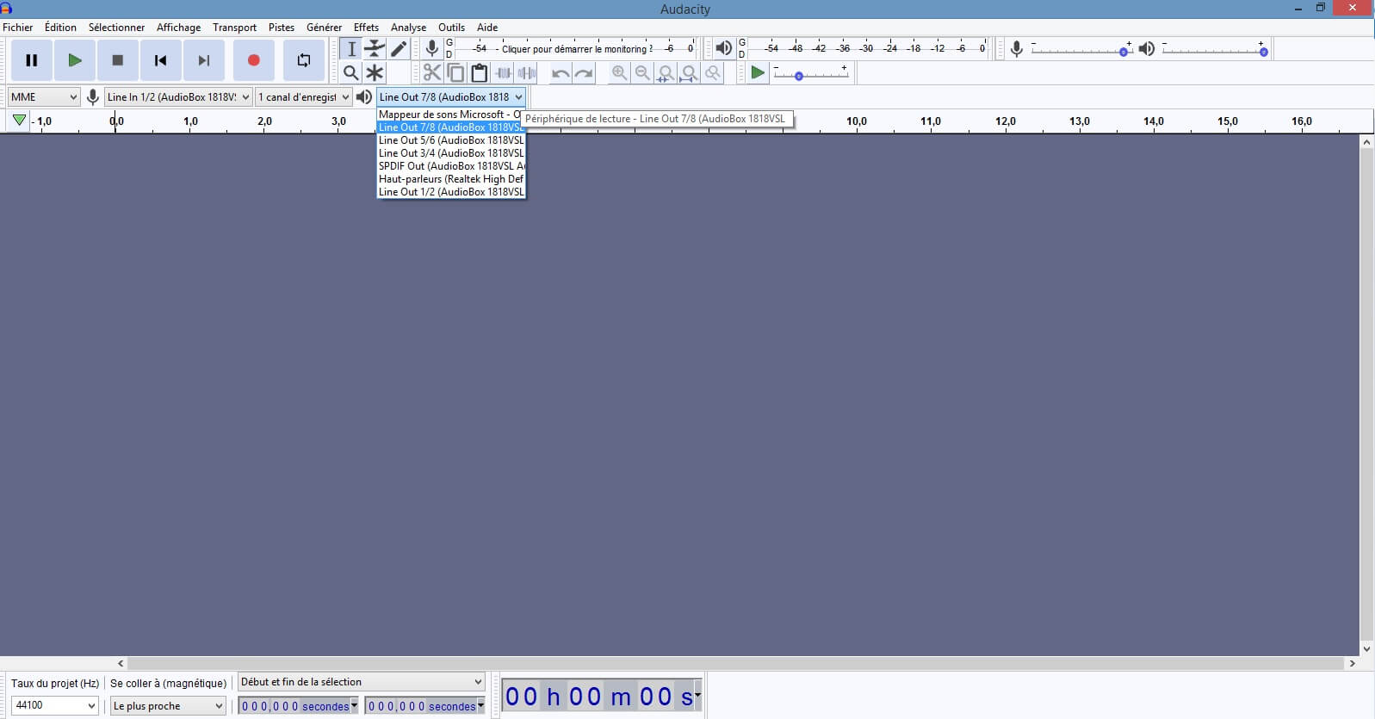The width and height of the screenshot is (1375, 719).
Task: Click the large audio position time display
Action: [602, 696]
